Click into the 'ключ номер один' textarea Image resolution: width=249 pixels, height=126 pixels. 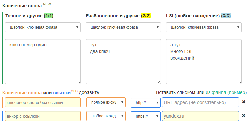[x=43, y=61]
